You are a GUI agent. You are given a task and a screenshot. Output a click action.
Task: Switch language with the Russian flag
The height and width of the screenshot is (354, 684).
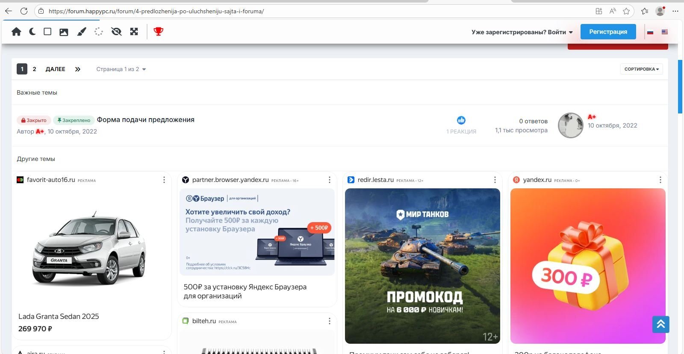point(650,32)
